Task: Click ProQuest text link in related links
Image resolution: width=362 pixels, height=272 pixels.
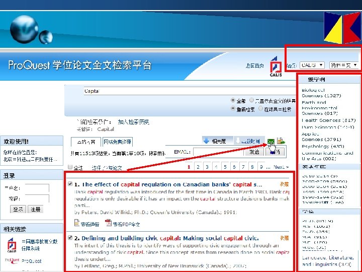Action: coord(31,261)
